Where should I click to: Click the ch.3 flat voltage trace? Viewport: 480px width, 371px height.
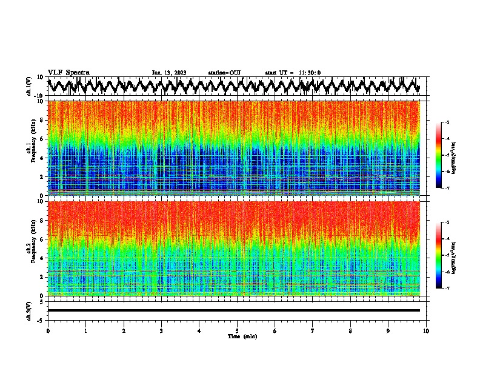click(x=234, y=310)
